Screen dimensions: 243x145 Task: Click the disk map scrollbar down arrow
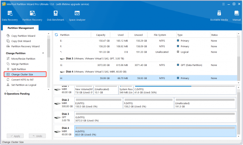click(238, 136)
